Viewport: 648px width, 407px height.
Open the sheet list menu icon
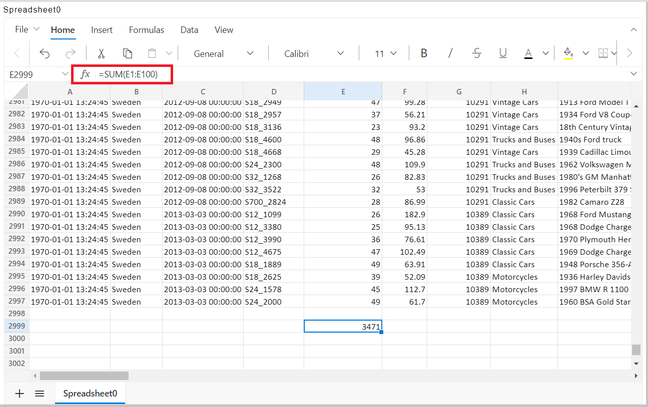click(x=40, y=394)
